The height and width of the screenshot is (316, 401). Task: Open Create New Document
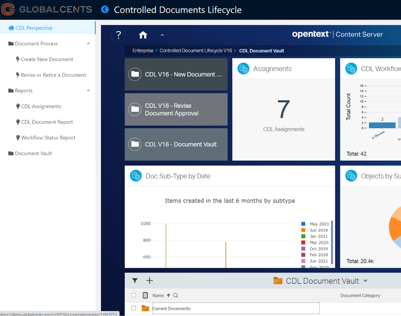coord(45,59)
